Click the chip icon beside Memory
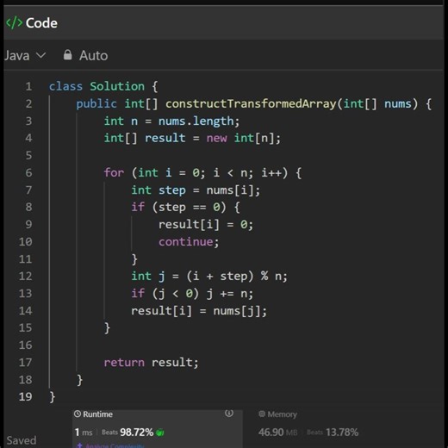The image size is (448, 448). tap(262, 414)
